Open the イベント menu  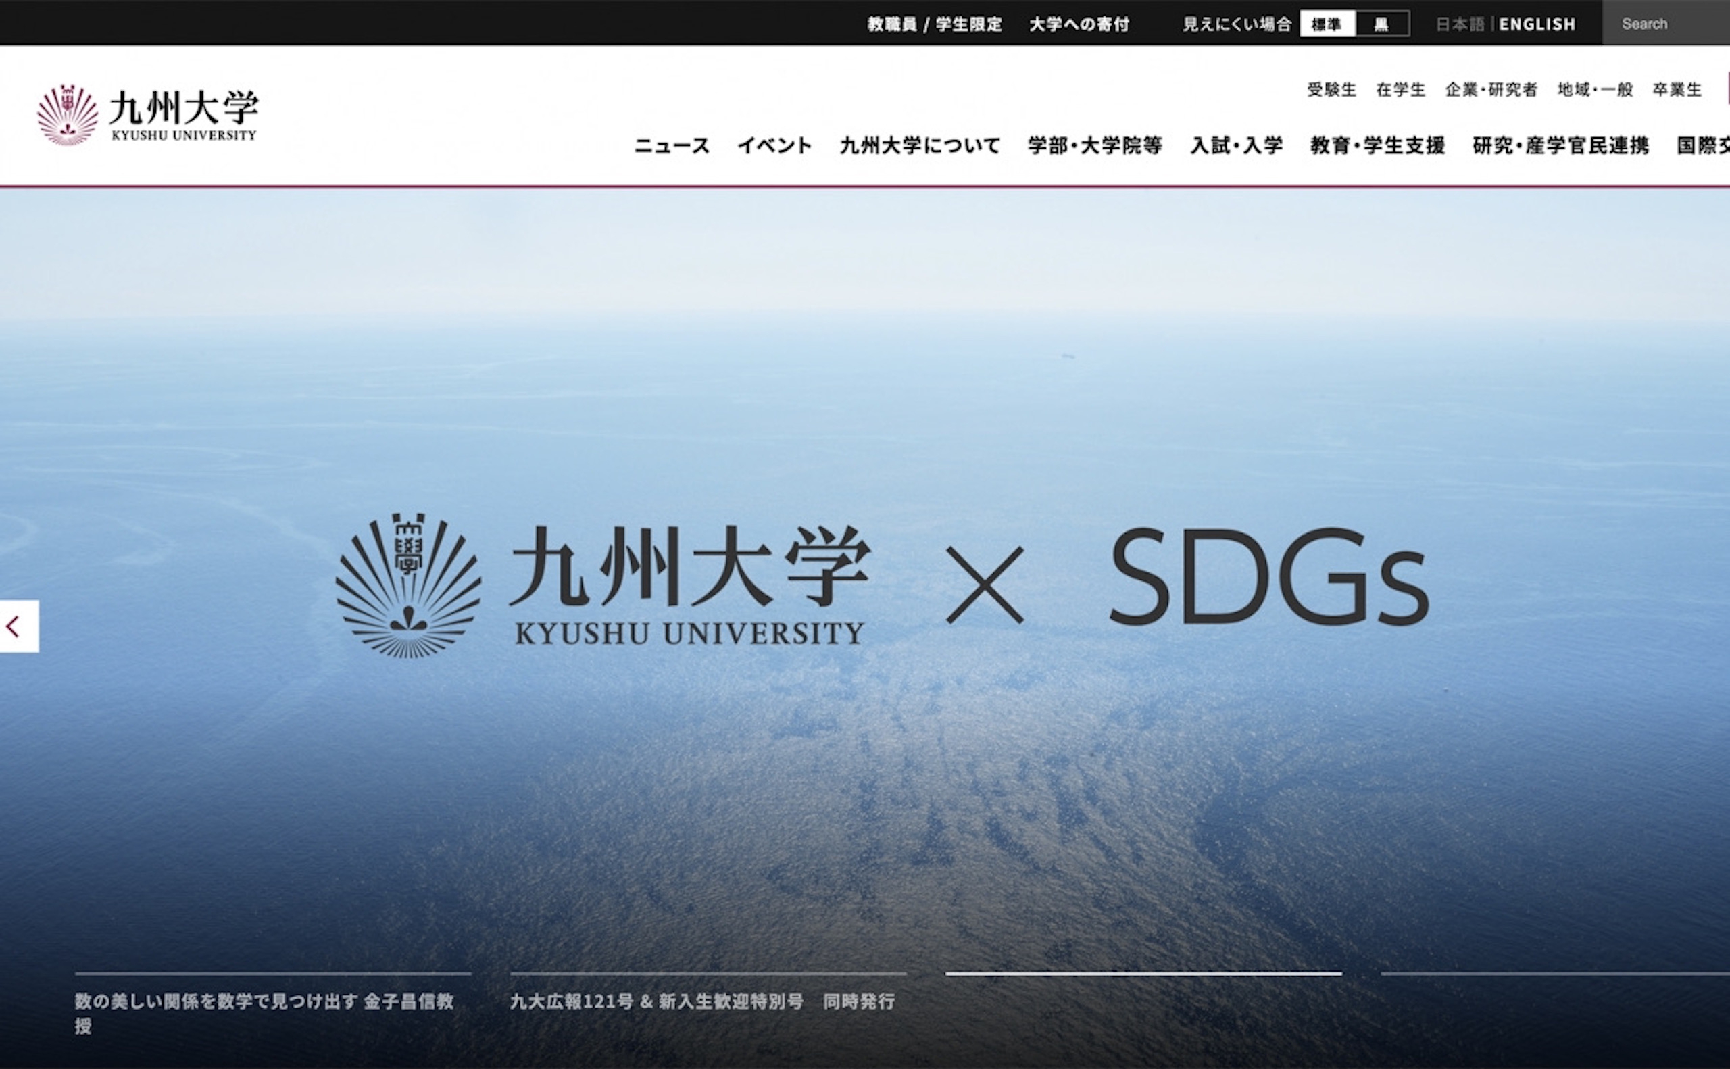click(775, 146)
